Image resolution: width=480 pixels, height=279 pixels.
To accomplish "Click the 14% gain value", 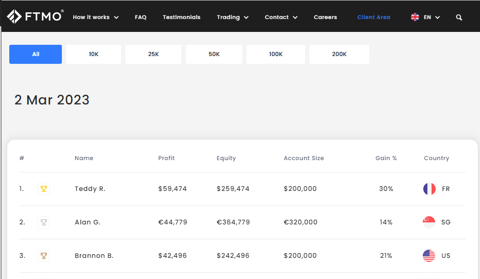I will 386,222.
